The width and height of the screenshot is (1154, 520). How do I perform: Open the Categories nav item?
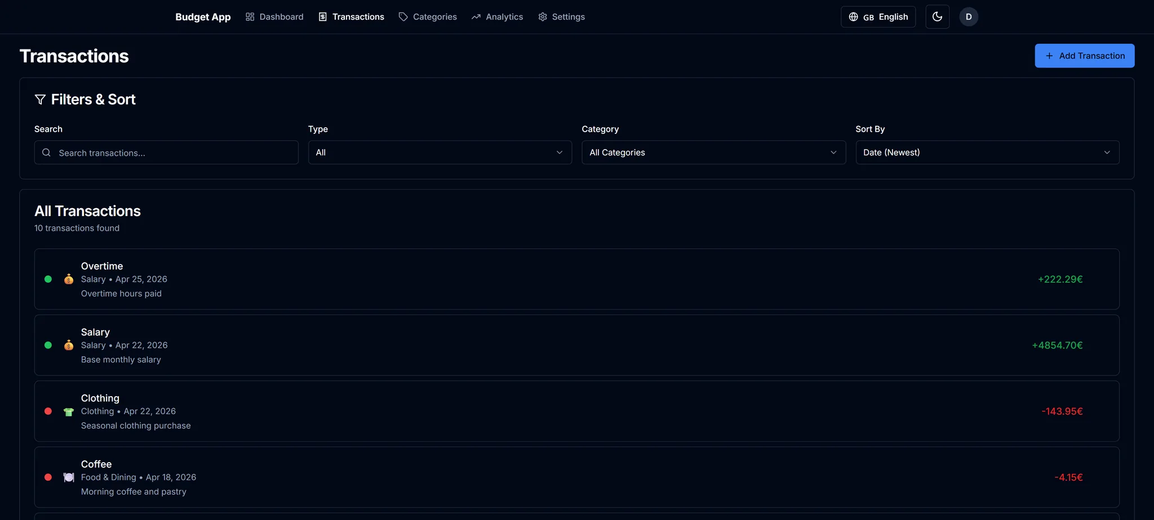coord(428,17)
